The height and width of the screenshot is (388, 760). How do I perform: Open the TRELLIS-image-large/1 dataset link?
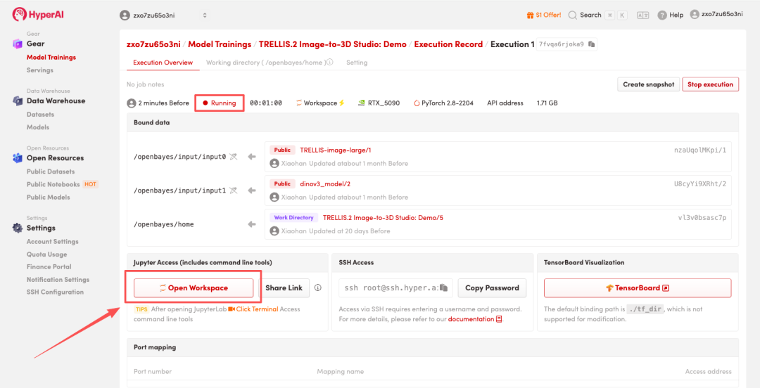click(335, 150)
